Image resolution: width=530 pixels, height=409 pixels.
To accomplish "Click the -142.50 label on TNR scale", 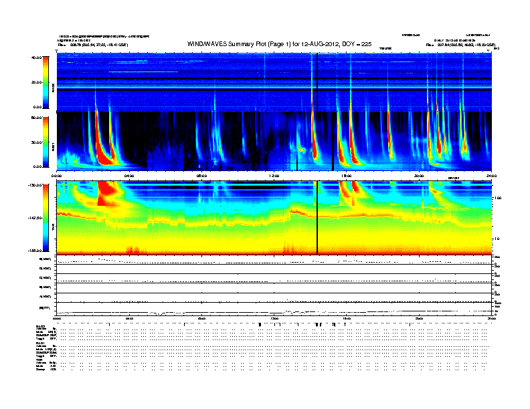I will (35, 218).
